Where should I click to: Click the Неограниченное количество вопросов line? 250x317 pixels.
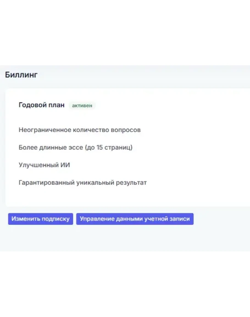79,130
